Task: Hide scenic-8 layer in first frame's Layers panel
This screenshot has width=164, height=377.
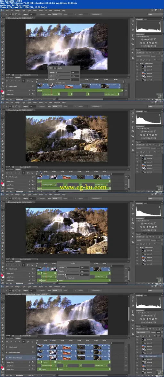Action: tap(137, 67)
